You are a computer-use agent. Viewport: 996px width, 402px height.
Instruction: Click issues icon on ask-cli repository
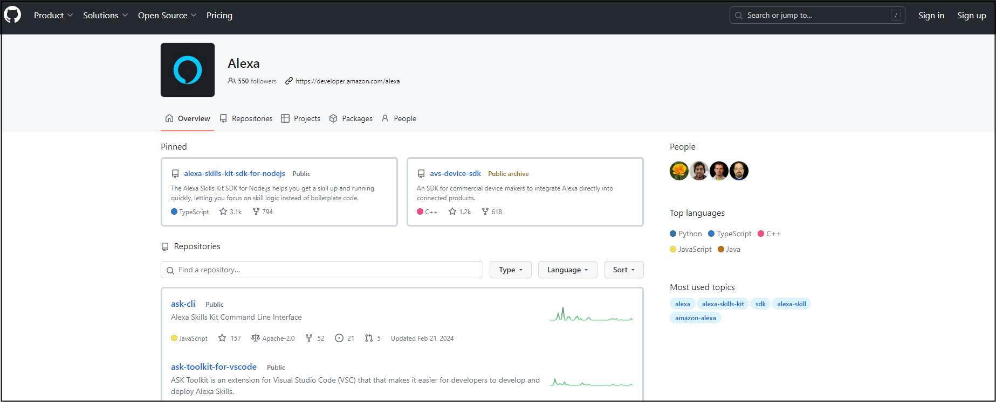339,338
